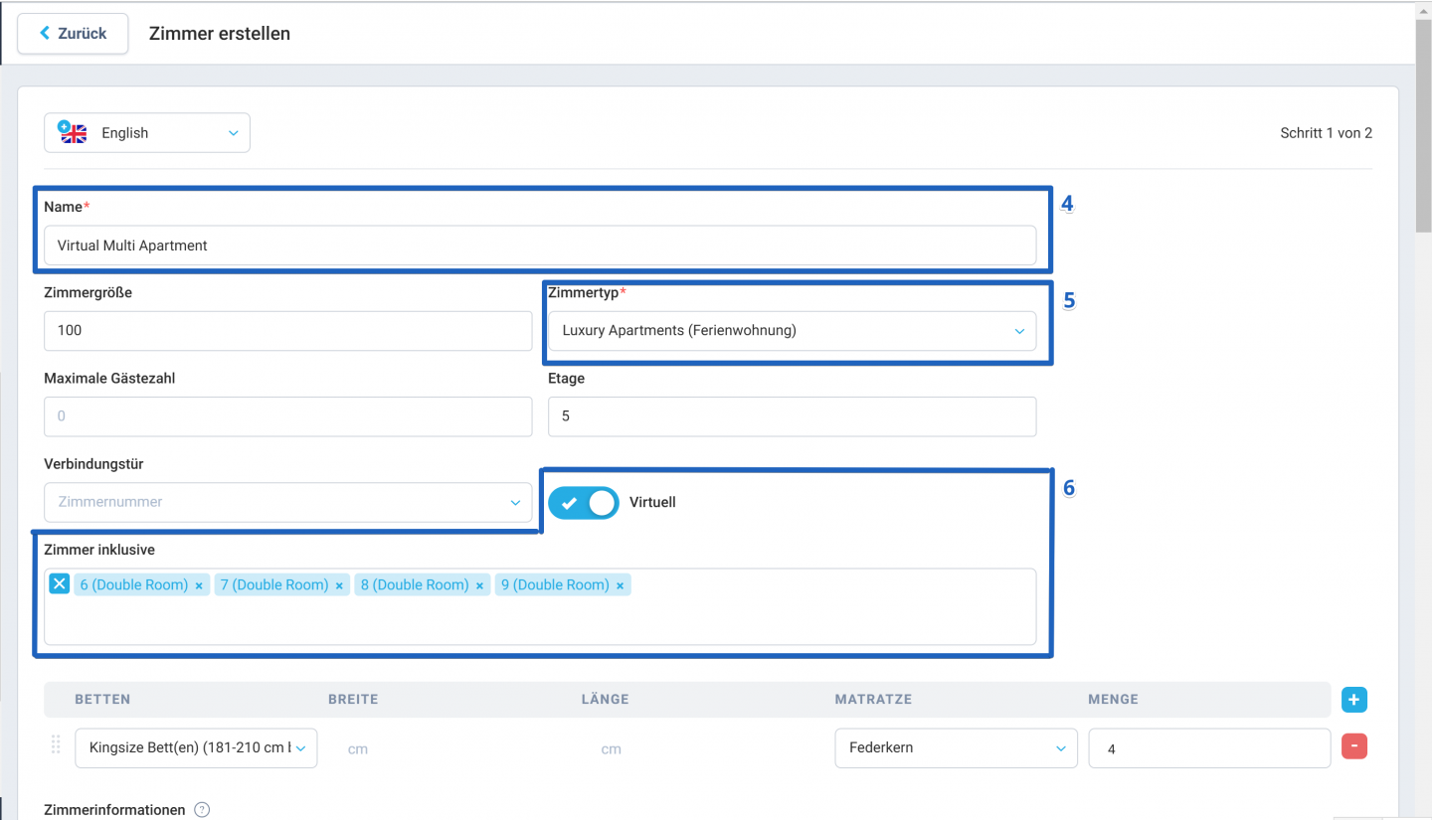
Task: Expand the Zimmertyp Luxury Apartments dropdown
Action: [x=792, y=331]
